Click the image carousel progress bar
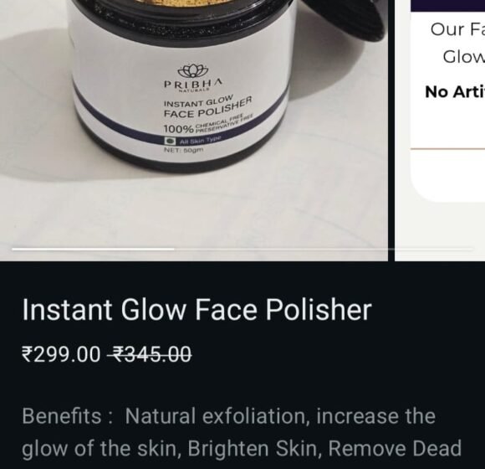This screenshot has width=485, height=469. coord(242,249)
